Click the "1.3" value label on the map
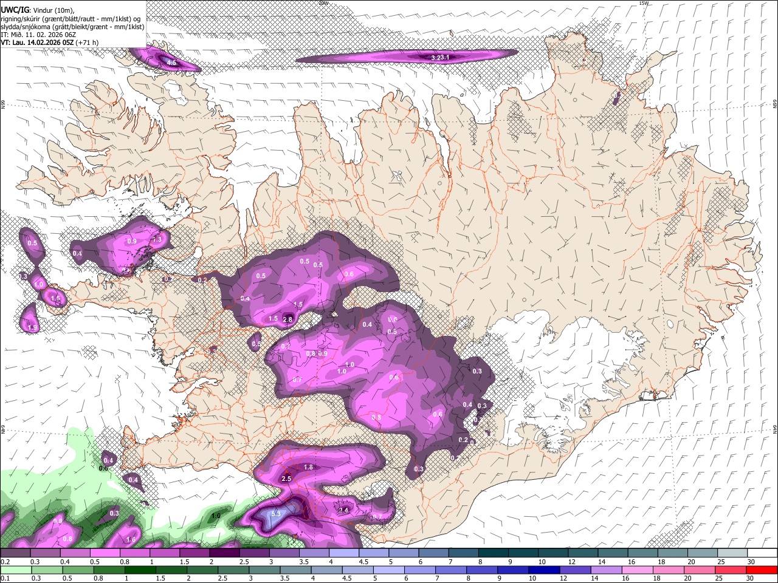The width and height of the screenshot is (778, 583). 157,239
